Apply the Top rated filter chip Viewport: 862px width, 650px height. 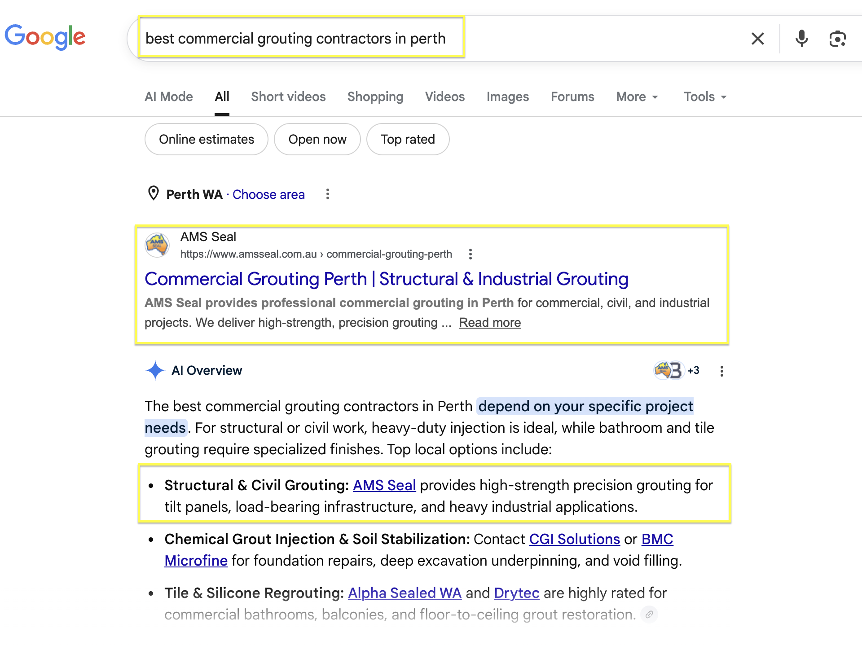pyautogui.click(x=408, y=139)
